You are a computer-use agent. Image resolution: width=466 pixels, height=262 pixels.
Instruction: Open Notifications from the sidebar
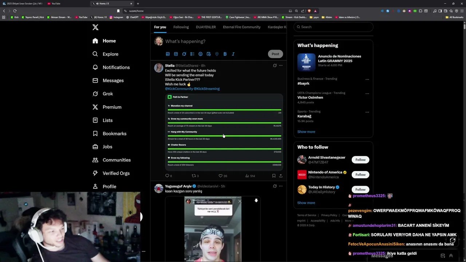111,67
